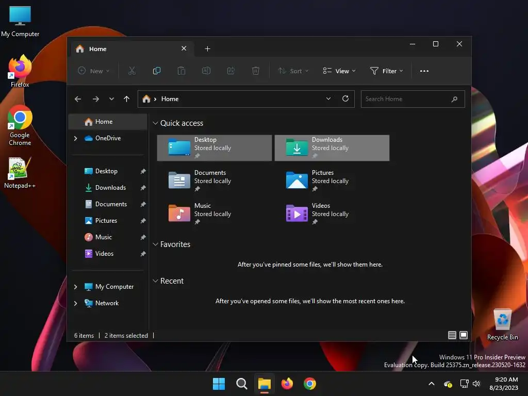Image resolution: width=528 pixels, height=396 pixels.
Task: Open a new tab with plus button
Action: click(207, 49)
